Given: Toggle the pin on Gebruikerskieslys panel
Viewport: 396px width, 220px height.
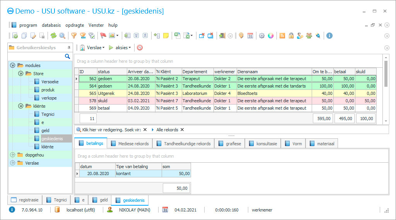Looking at the screenshot, I should (x=69, y=48).
